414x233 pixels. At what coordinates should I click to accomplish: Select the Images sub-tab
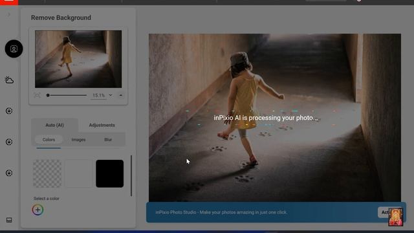click(78, 140)
